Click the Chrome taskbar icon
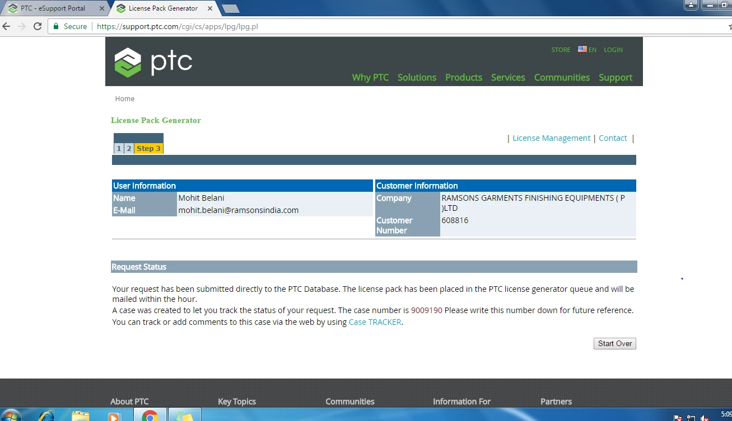The height and width of the screenshot is (421, 732). pos(150,415)
